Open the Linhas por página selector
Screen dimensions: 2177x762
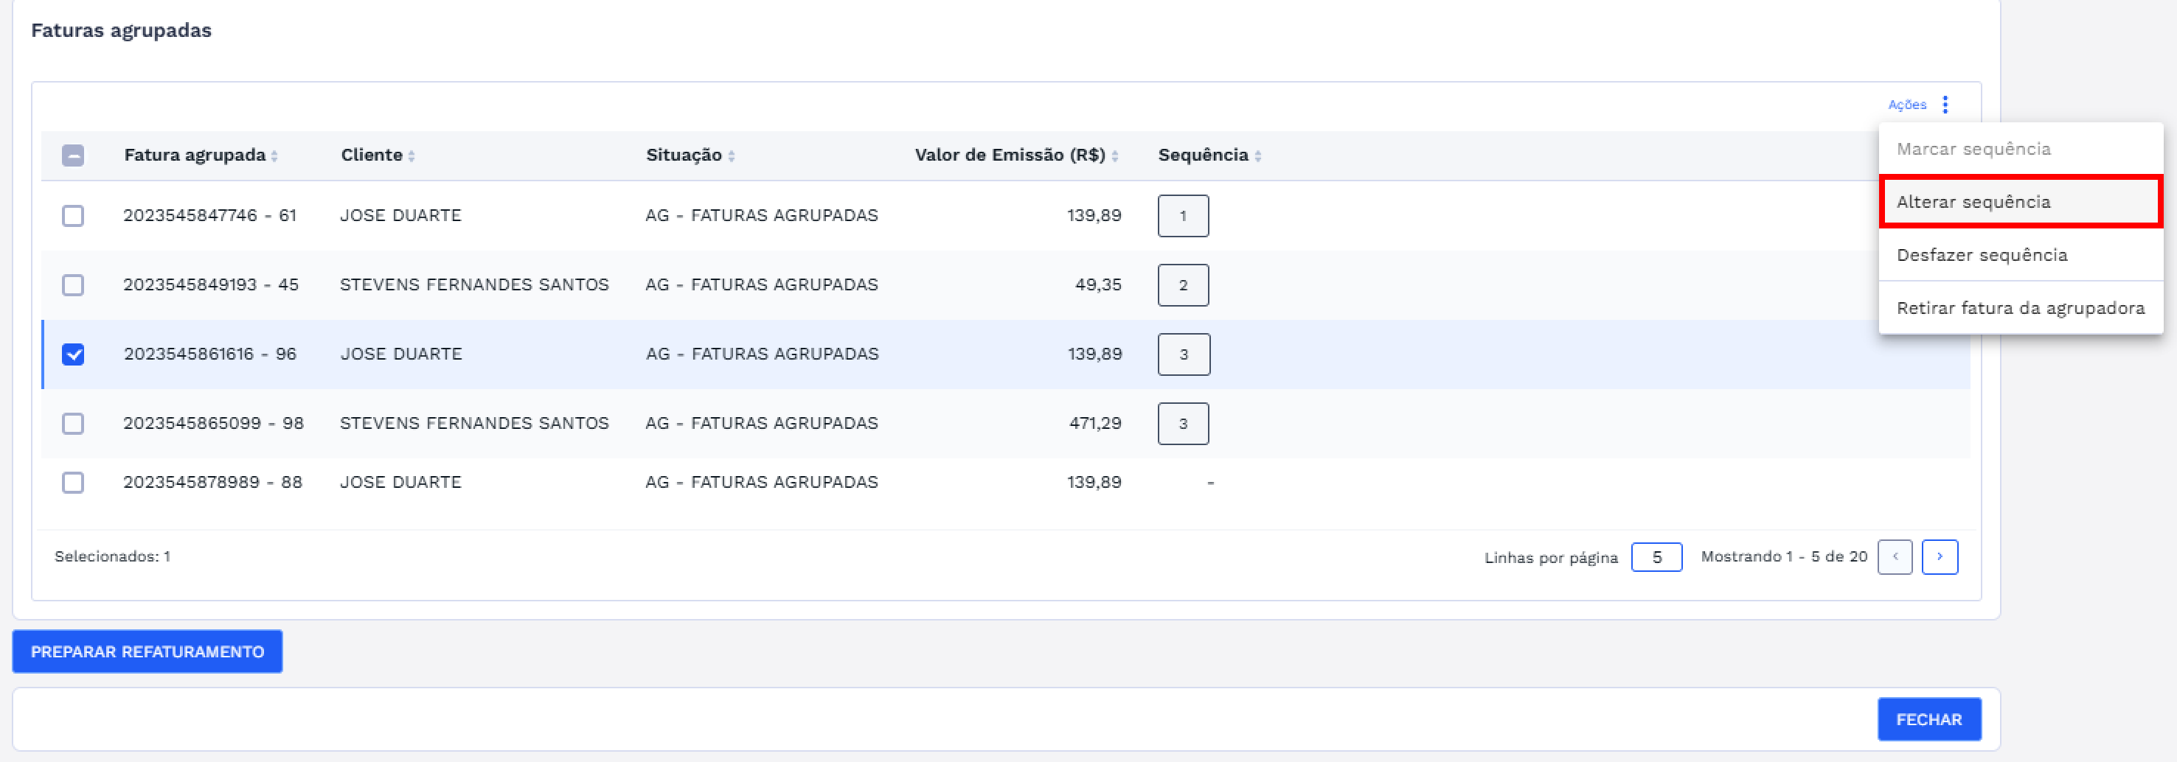click(x=1656, y=558)
